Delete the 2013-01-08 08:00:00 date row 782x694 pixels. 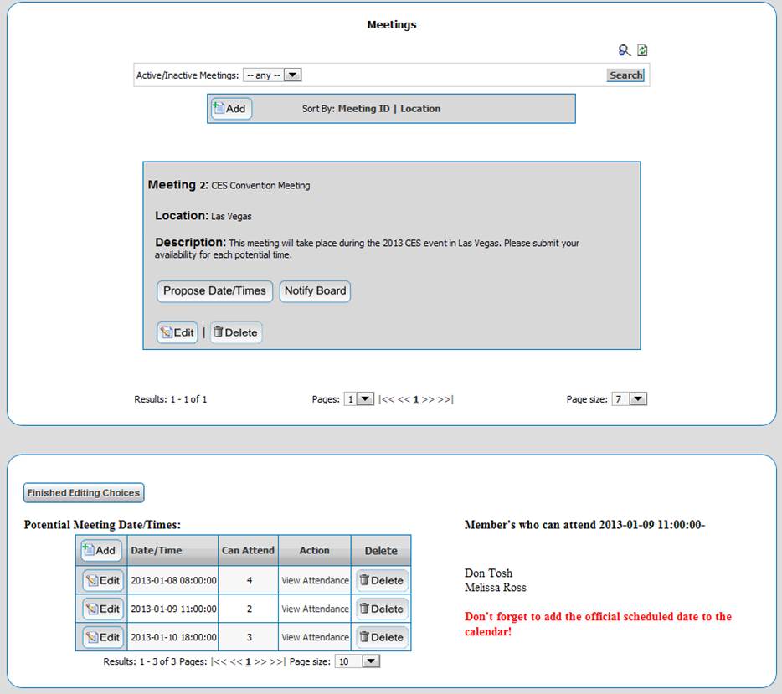coord(382,581)
